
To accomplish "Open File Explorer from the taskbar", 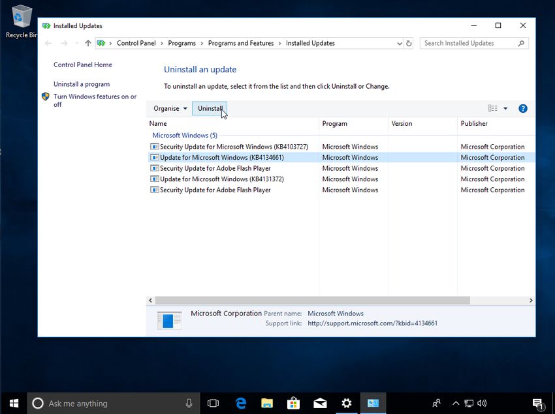I will click(x=267, y=403).
